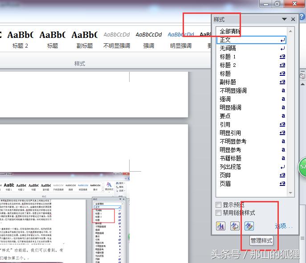Restore down the Word window
Image resolution: width=306 pixels, height=263 pixels.
click(277, 4)
